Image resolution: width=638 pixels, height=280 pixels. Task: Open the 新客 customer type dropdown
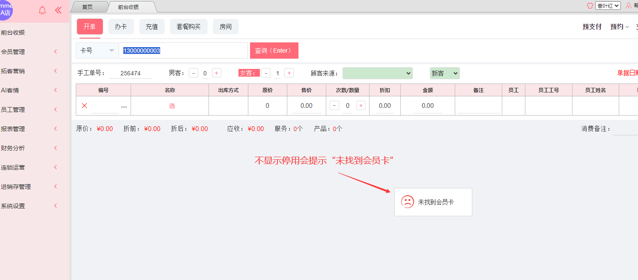[444, 73]
